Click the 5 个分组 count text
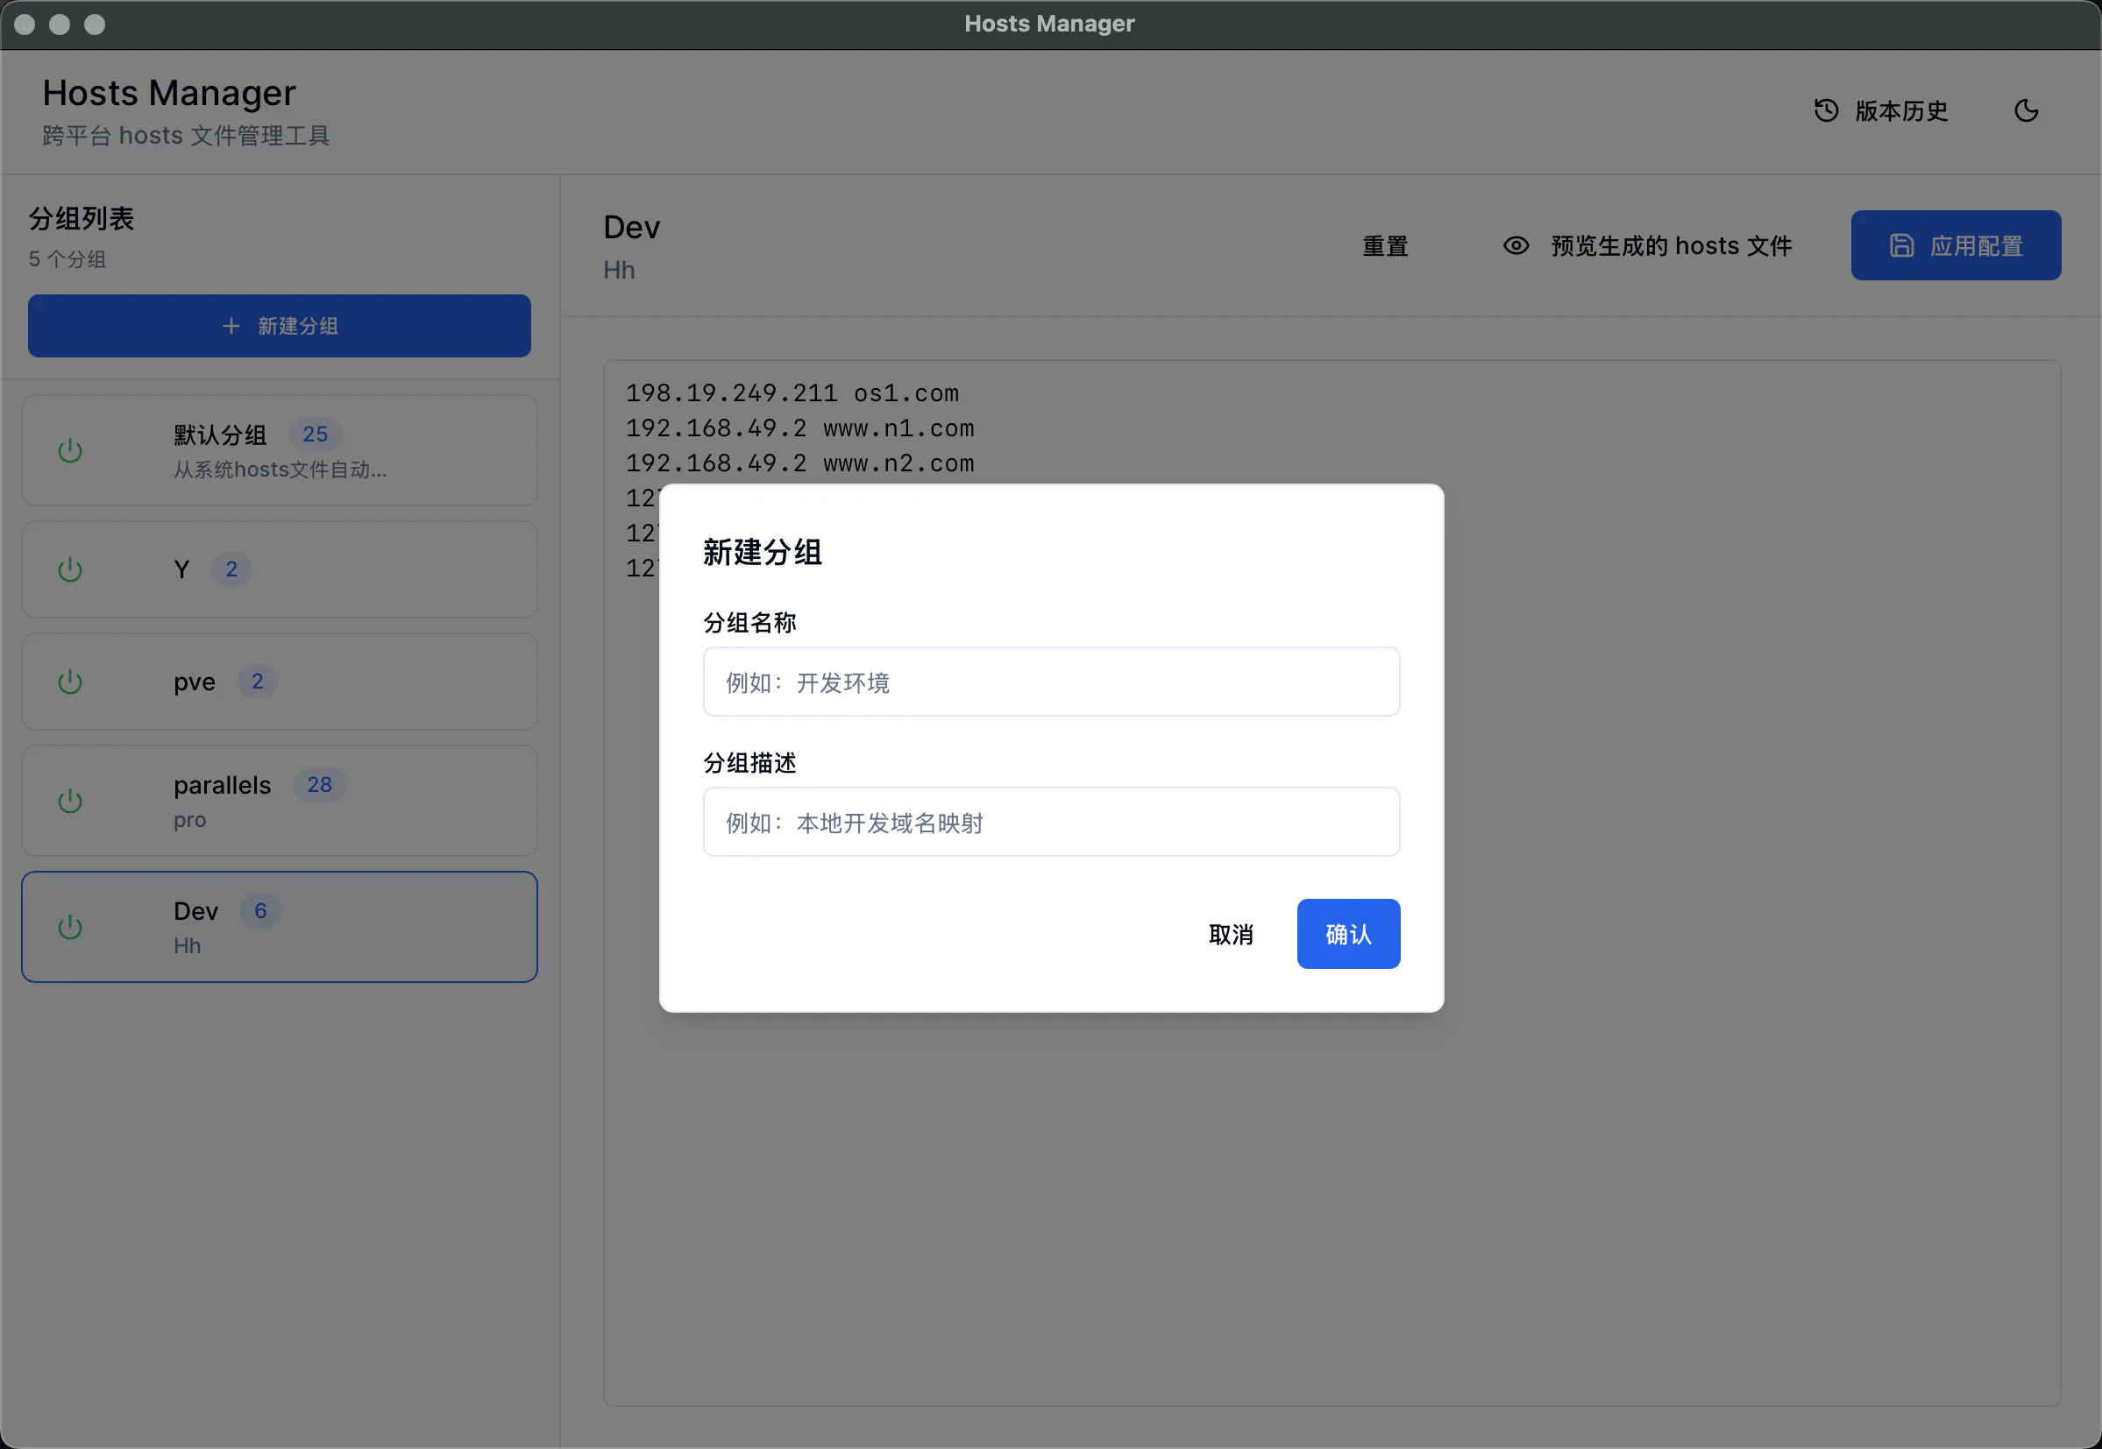 click(x=67, y=258)
